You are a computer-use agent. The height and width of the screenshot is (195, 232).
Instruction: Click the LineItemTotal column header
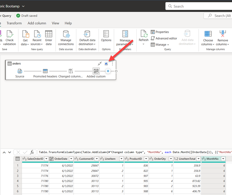[x=187, y=159]
